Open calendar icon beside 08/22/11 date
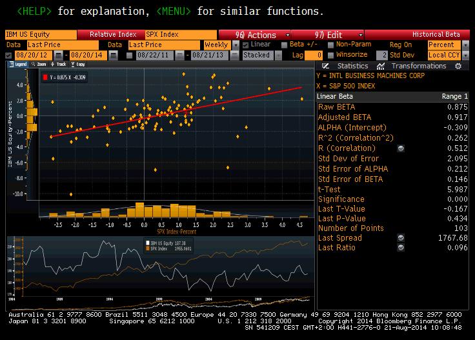The width and height of the screenshot is (475, 340). point(179,55)
